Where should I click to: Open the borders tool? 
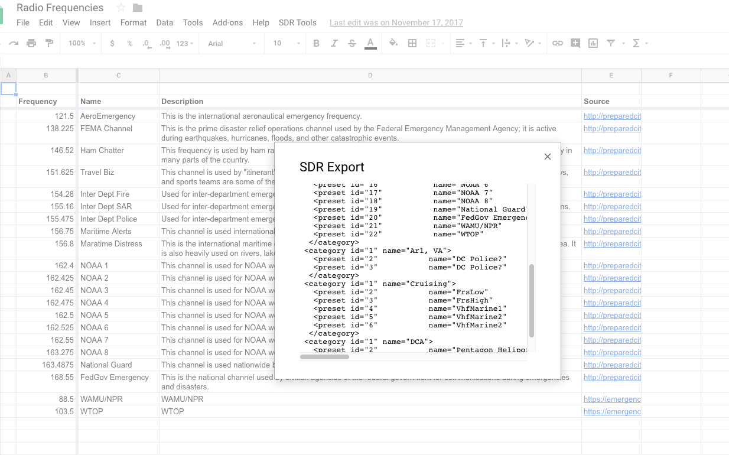[x=412, y=43]
